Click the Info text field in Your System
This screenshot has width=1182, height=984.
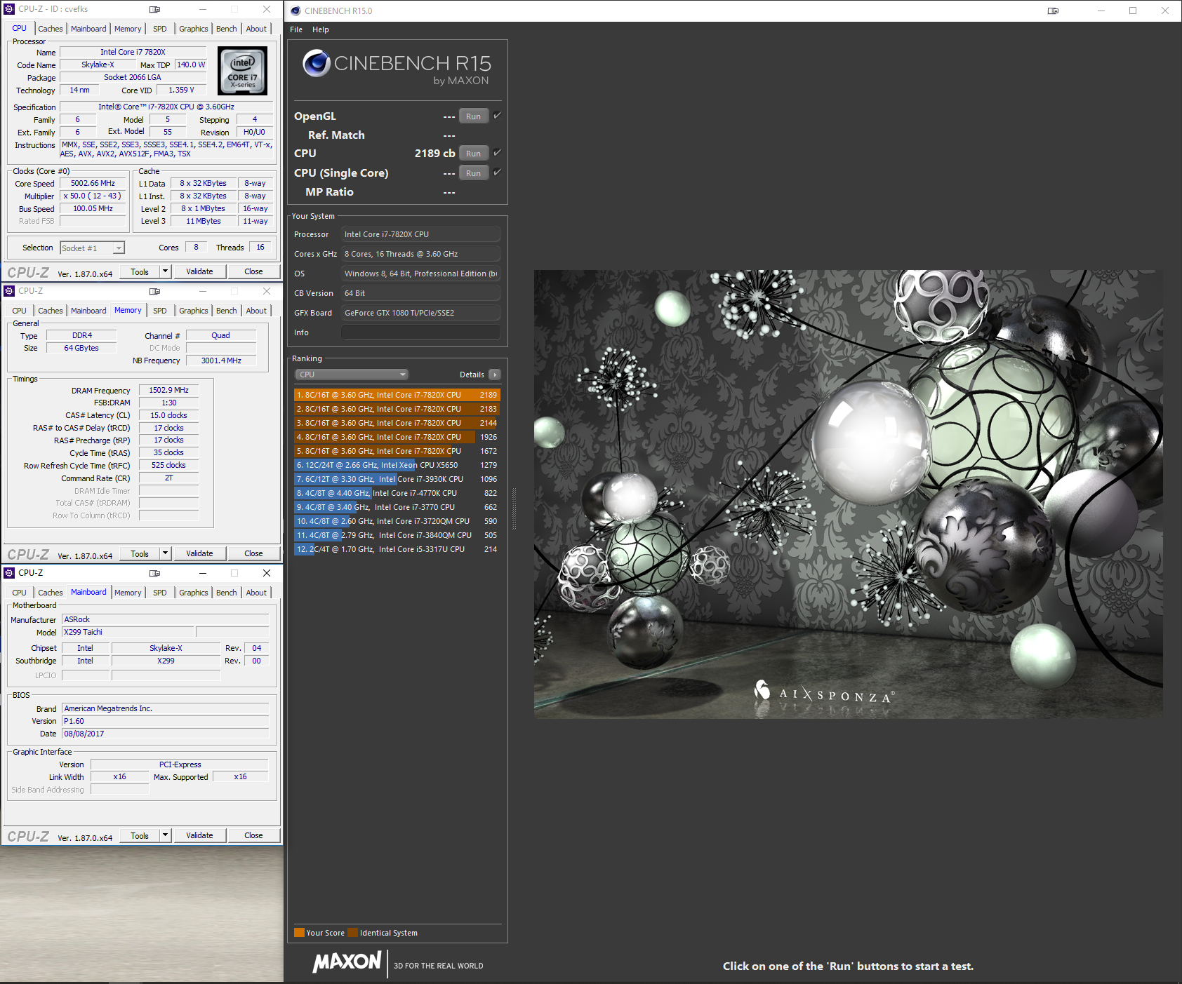420,332
